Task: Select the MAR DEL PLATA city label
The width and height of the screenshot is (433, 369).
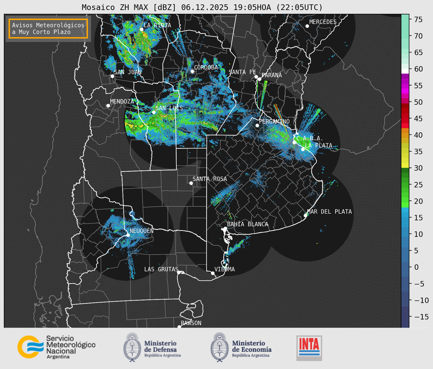Action: pyautogui.click(x=329, y=212)
